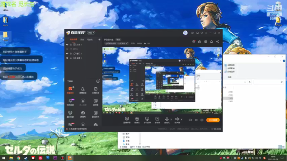Image resolution: width=287 pixels, height=161 pixels.
Task: Select the 窗口 1 source row
Action: 83,53
